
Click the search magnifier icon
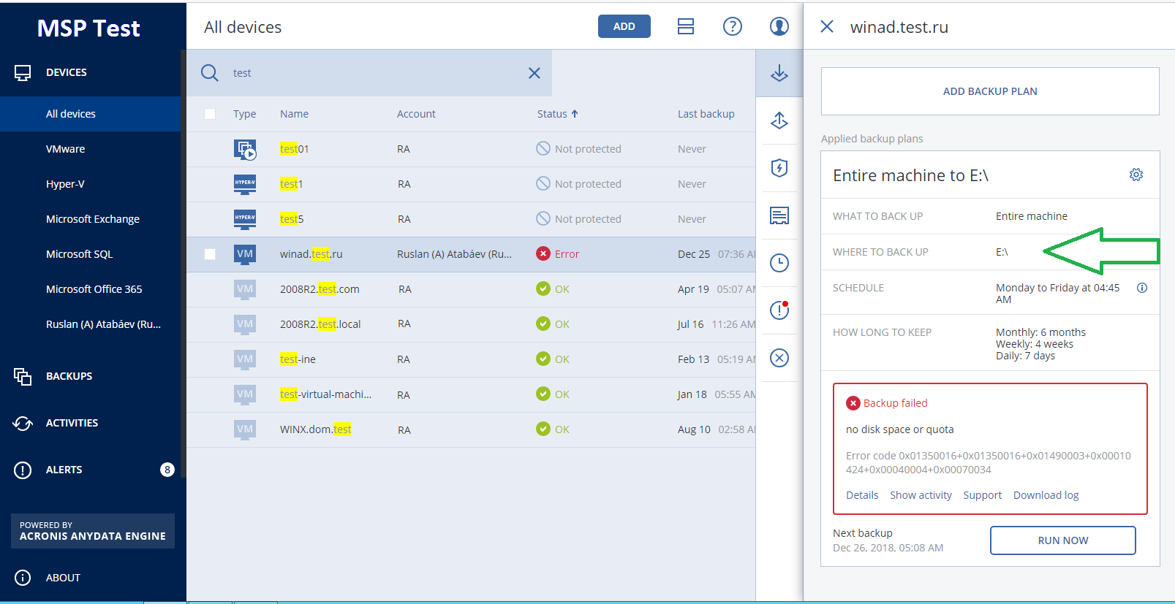coord(210,73)
